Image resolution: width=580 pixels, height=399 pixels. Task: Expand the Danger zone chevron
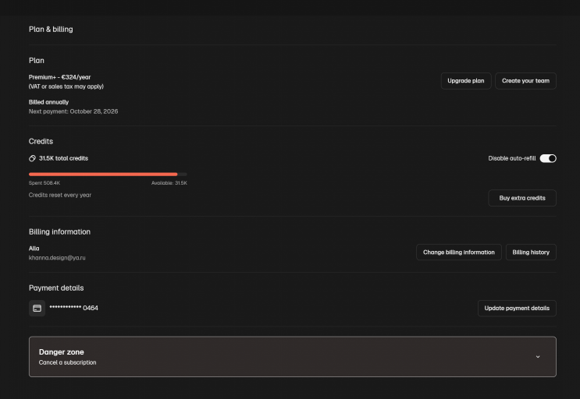coord(538,357)
